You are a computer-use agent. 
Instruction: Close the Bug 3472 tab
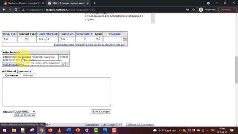88,3
